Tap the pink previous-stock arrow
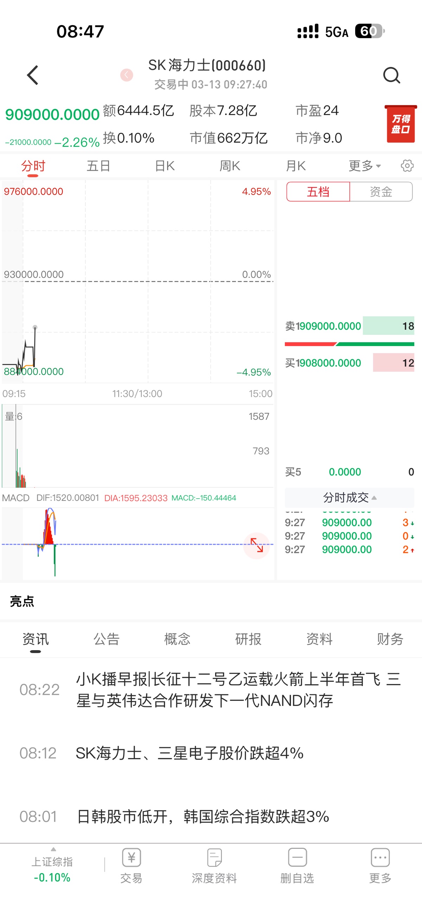 point(126,75)
